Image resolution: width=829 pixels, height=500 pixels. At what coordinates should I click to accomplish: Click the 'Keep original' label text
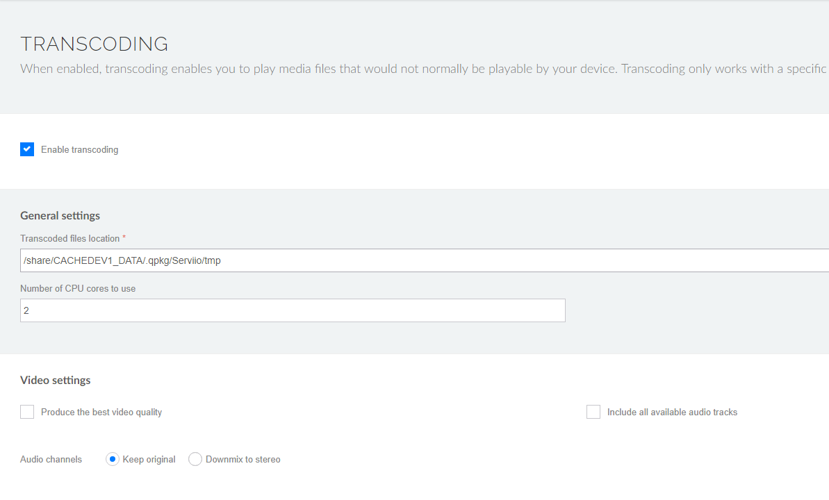tap(149, 459)
